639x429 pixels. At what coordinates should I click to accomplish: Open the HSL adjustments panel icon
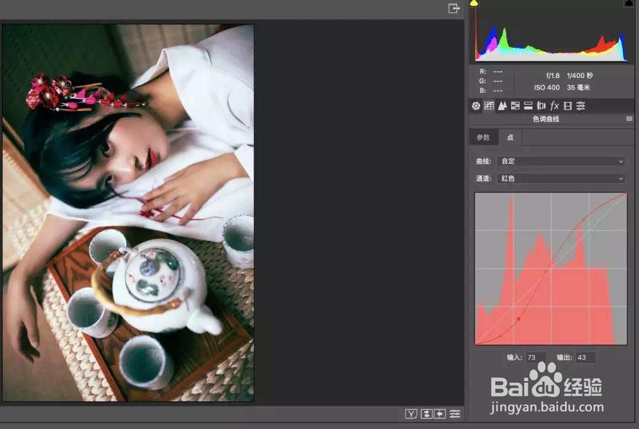(515, 106)
